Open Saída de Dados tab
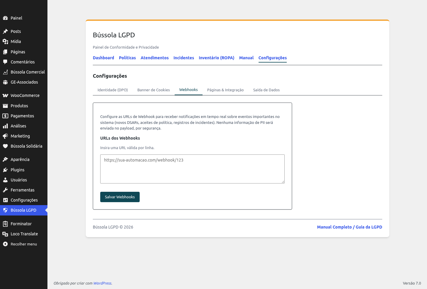The width and height of the screenshot is (427, 289). click(266, 90)
